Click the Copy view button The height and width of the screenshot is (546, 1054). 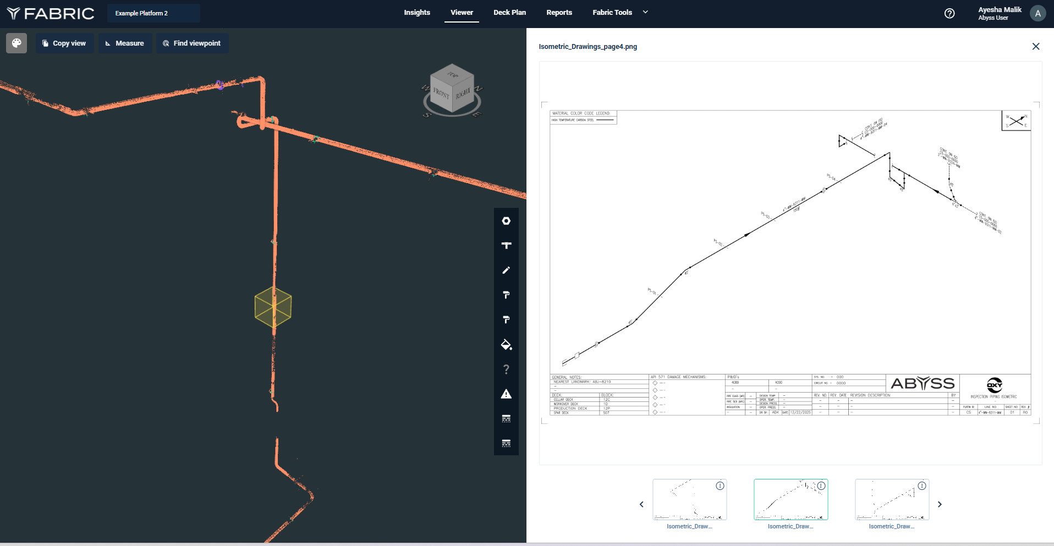pos(64,43)
